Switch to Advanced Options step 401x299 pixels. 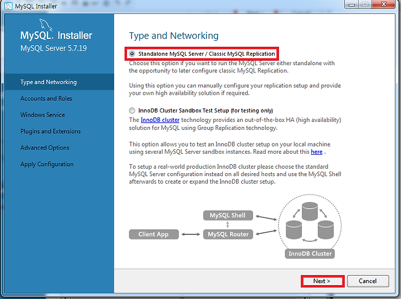click(x=60, y=148)
